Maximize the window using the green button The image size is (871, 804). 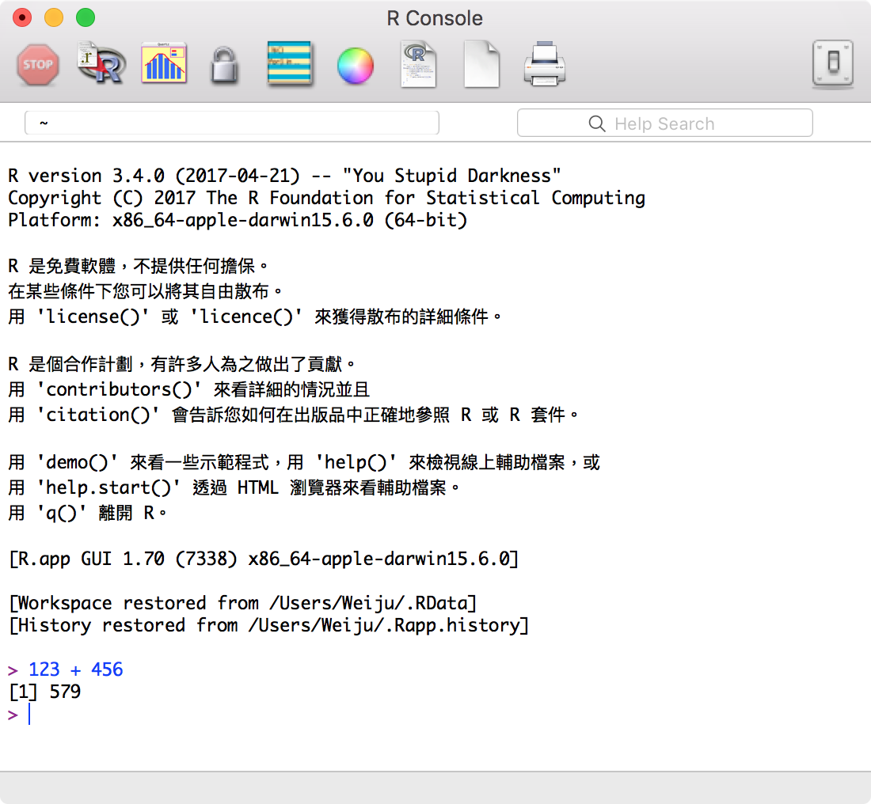(x=85, y=17)
